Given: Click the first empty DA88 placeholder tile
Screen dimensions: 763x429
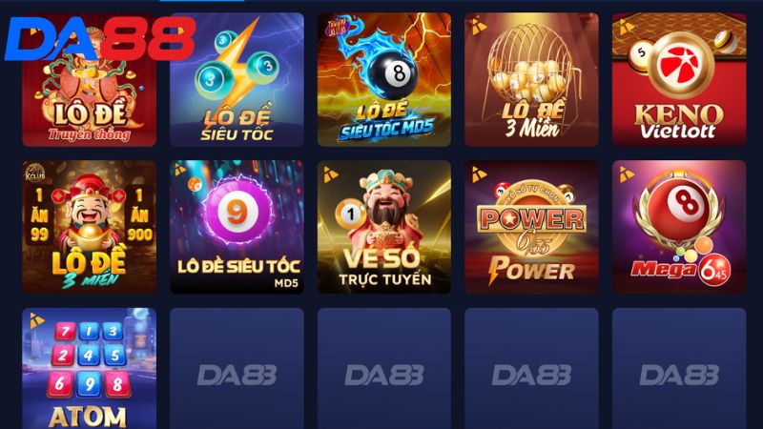Looking at the screenshot, I should tap(237, 368).
